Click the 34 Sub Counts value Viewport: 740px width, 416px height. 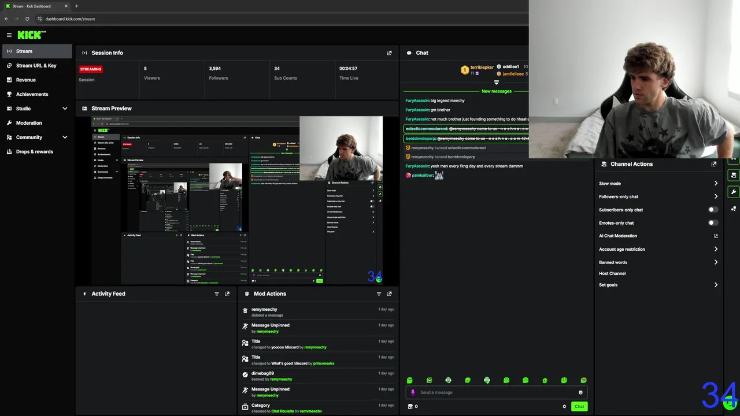277,69
